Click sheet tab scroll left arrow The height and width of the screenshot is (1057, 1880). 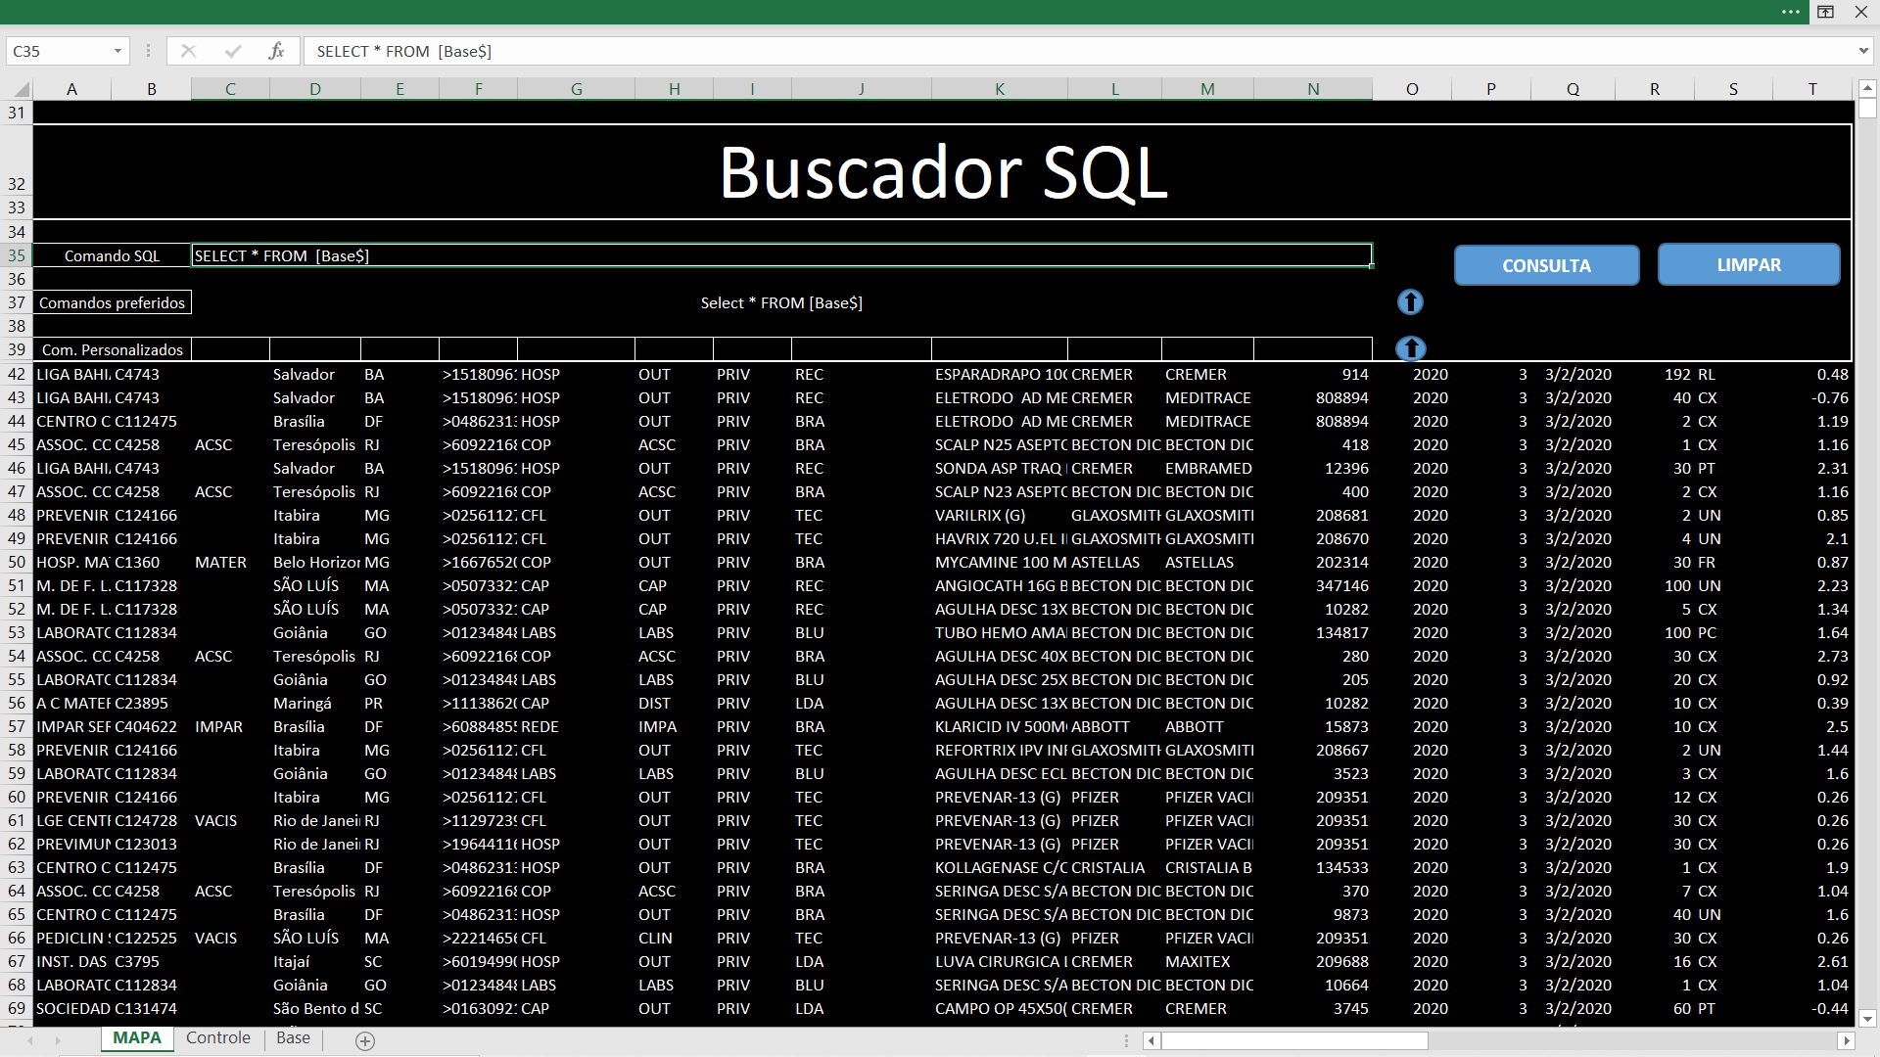30,1040
